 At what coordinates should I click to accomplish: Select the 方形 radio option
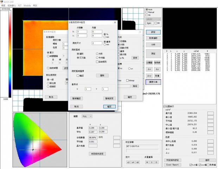[97, 54]
